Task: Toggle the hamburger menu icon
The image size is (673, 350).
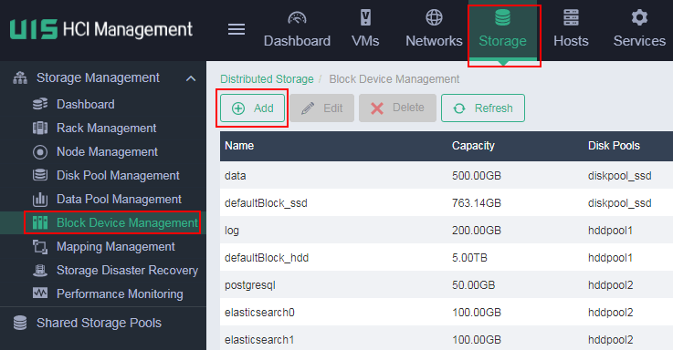Action: (237, 29)
